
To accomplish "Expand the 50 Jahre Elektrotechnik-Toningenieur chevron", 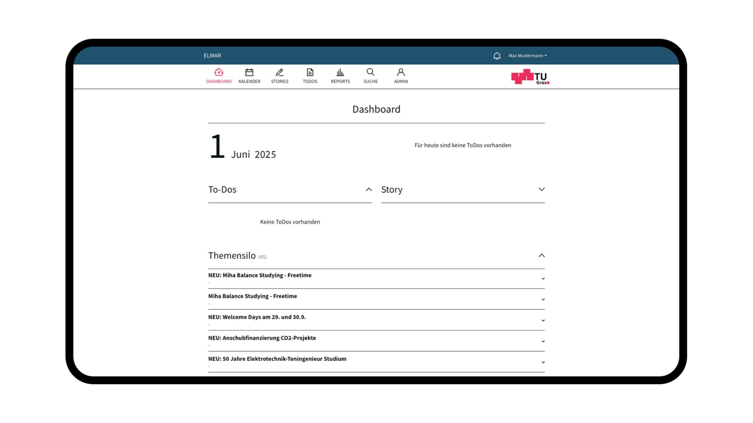I will pyautogui.click(x=543, y=362).
